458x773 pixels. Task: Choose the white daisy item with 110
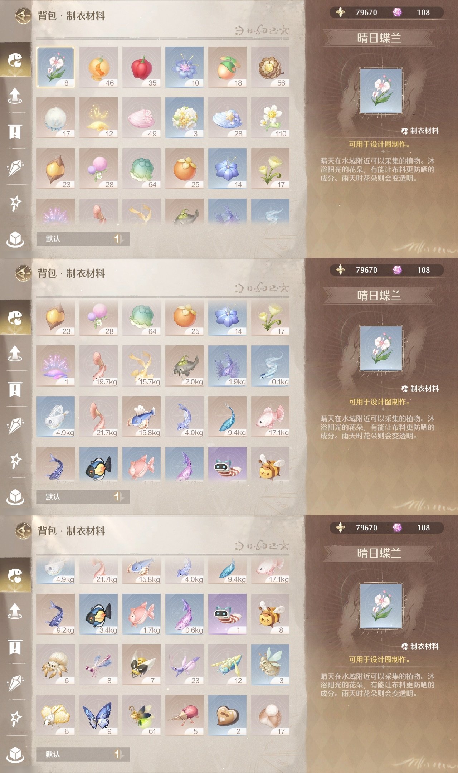pos(270,118)
